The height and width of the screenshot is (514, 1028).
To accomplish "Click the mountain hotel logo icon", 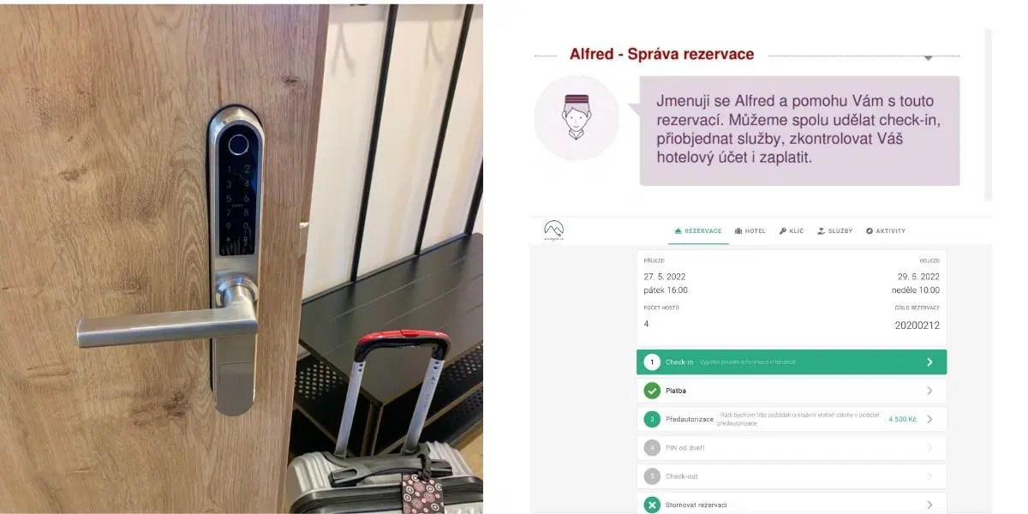I will pos(553,230).
